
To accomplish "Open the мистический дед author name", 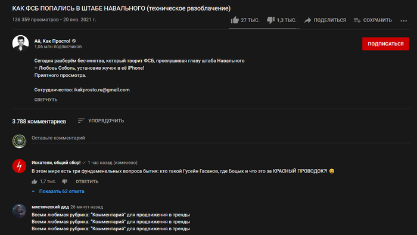I will [x=50, y=207].
